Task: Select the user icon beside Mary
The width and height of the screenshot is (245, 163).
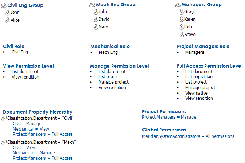Action: (x=96, y=27)
